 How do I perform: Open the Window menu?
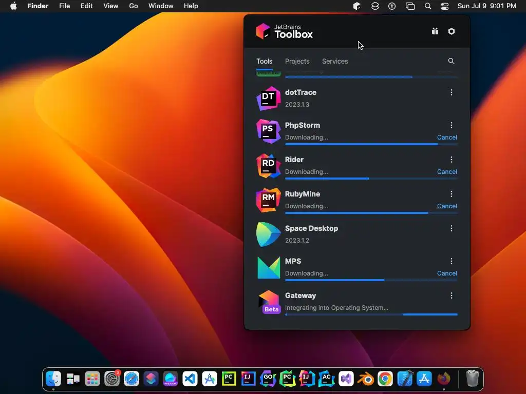(x=161, y=6)
